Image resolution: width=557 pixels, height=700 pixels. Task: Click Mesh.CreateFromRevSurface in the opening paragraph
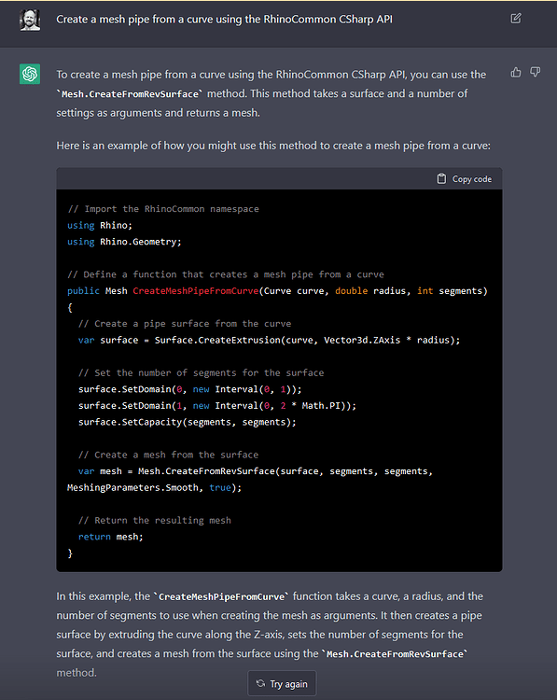130,94
